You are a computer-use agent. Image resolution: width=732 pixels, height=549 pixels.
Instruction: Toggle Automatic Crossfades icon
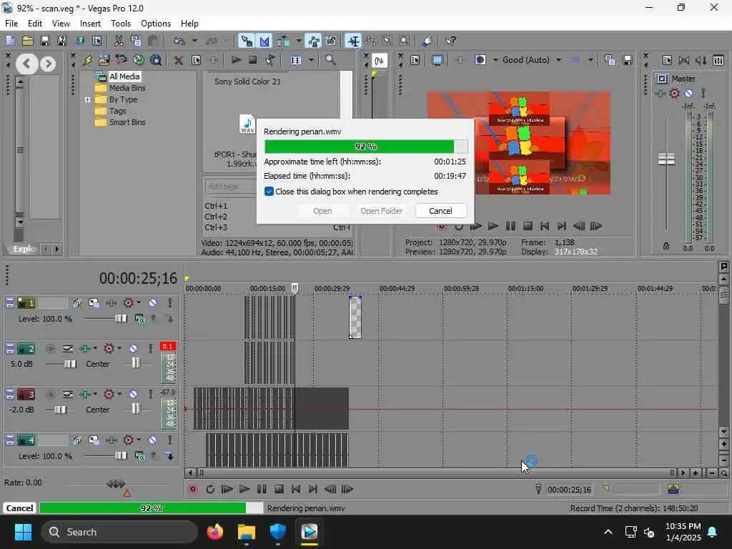[x=264, y=41]
